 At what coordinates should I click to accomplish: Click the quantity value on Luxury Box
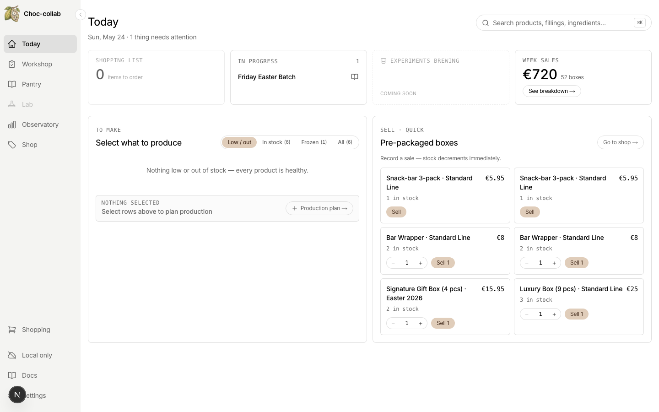(x=540, y=314)
